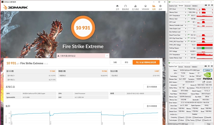Toggle the OpenCL checkbox
The image size is (214, 125).
tap(179, 117)
